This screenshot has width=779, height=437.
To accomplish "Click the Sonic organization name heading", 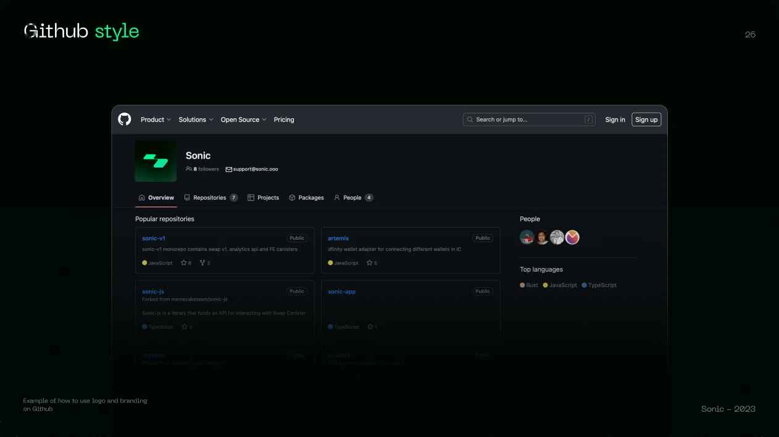I will 198,156.
